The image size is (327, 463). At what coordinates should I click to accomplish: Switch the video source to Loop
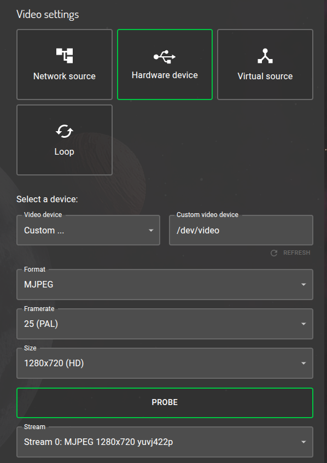[x=64, y=139]
